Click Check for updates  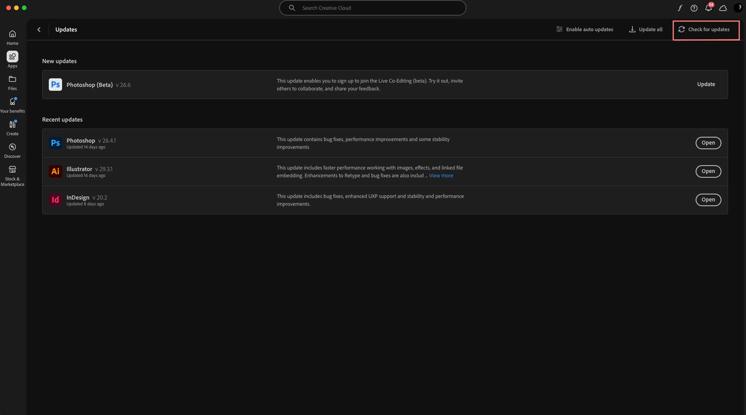(704, 30)
